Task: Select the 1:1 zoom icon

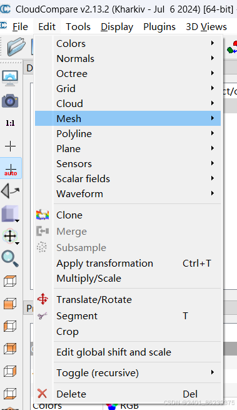Action: tap(10, 123)
